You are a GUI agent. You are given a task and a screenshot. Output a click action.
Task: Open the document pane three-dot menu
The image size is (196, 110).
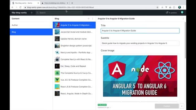click(183, 19)
